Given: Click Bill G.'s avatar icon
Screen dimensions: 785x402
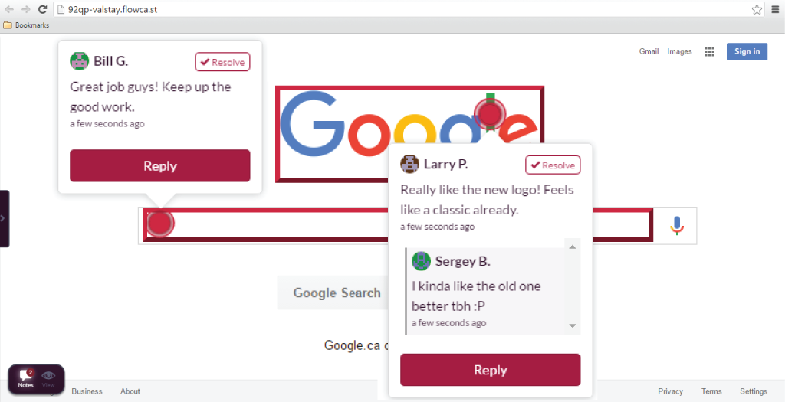Looking at the screenshot, I should [79, 61].
